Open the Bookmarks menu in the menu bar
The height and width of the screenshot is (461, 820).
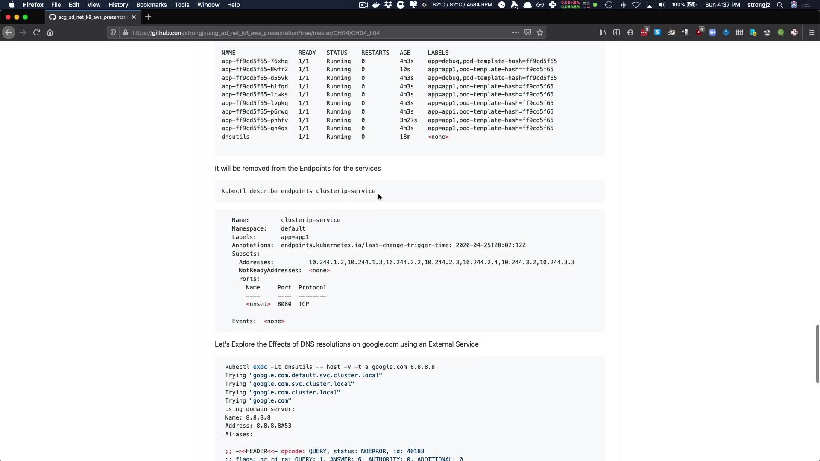[151, 5]
